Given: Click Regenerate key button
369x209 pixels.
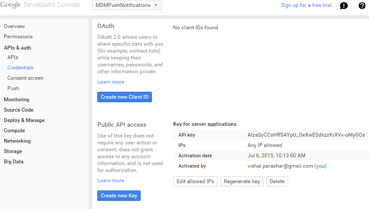Looking at the screenshot, I should point(242,181).
